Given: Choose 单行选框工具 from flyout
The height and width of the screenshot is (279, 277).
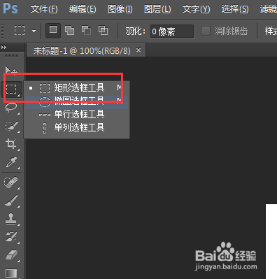Looking at the screenshot, I should pyautogui.click(x=76, y=115).
